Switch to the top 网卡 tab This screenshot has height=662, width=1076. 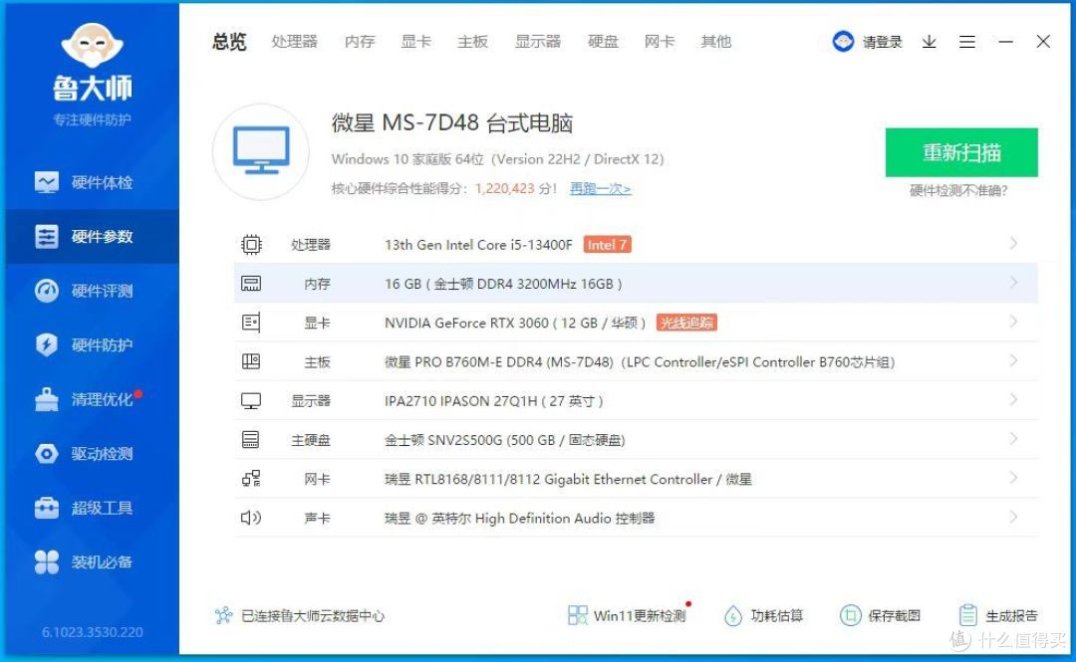click(x=660, y=42)
